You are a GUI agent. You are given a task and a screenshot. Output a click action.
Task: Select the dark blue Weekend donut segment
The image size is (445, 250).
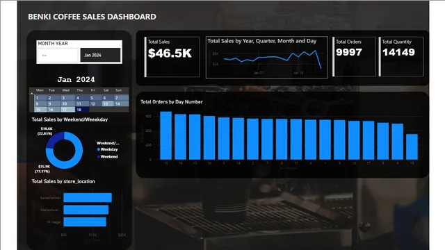pos(54,139)
